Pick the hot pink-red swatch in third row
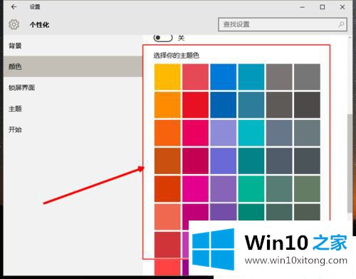 coord(195,133)
